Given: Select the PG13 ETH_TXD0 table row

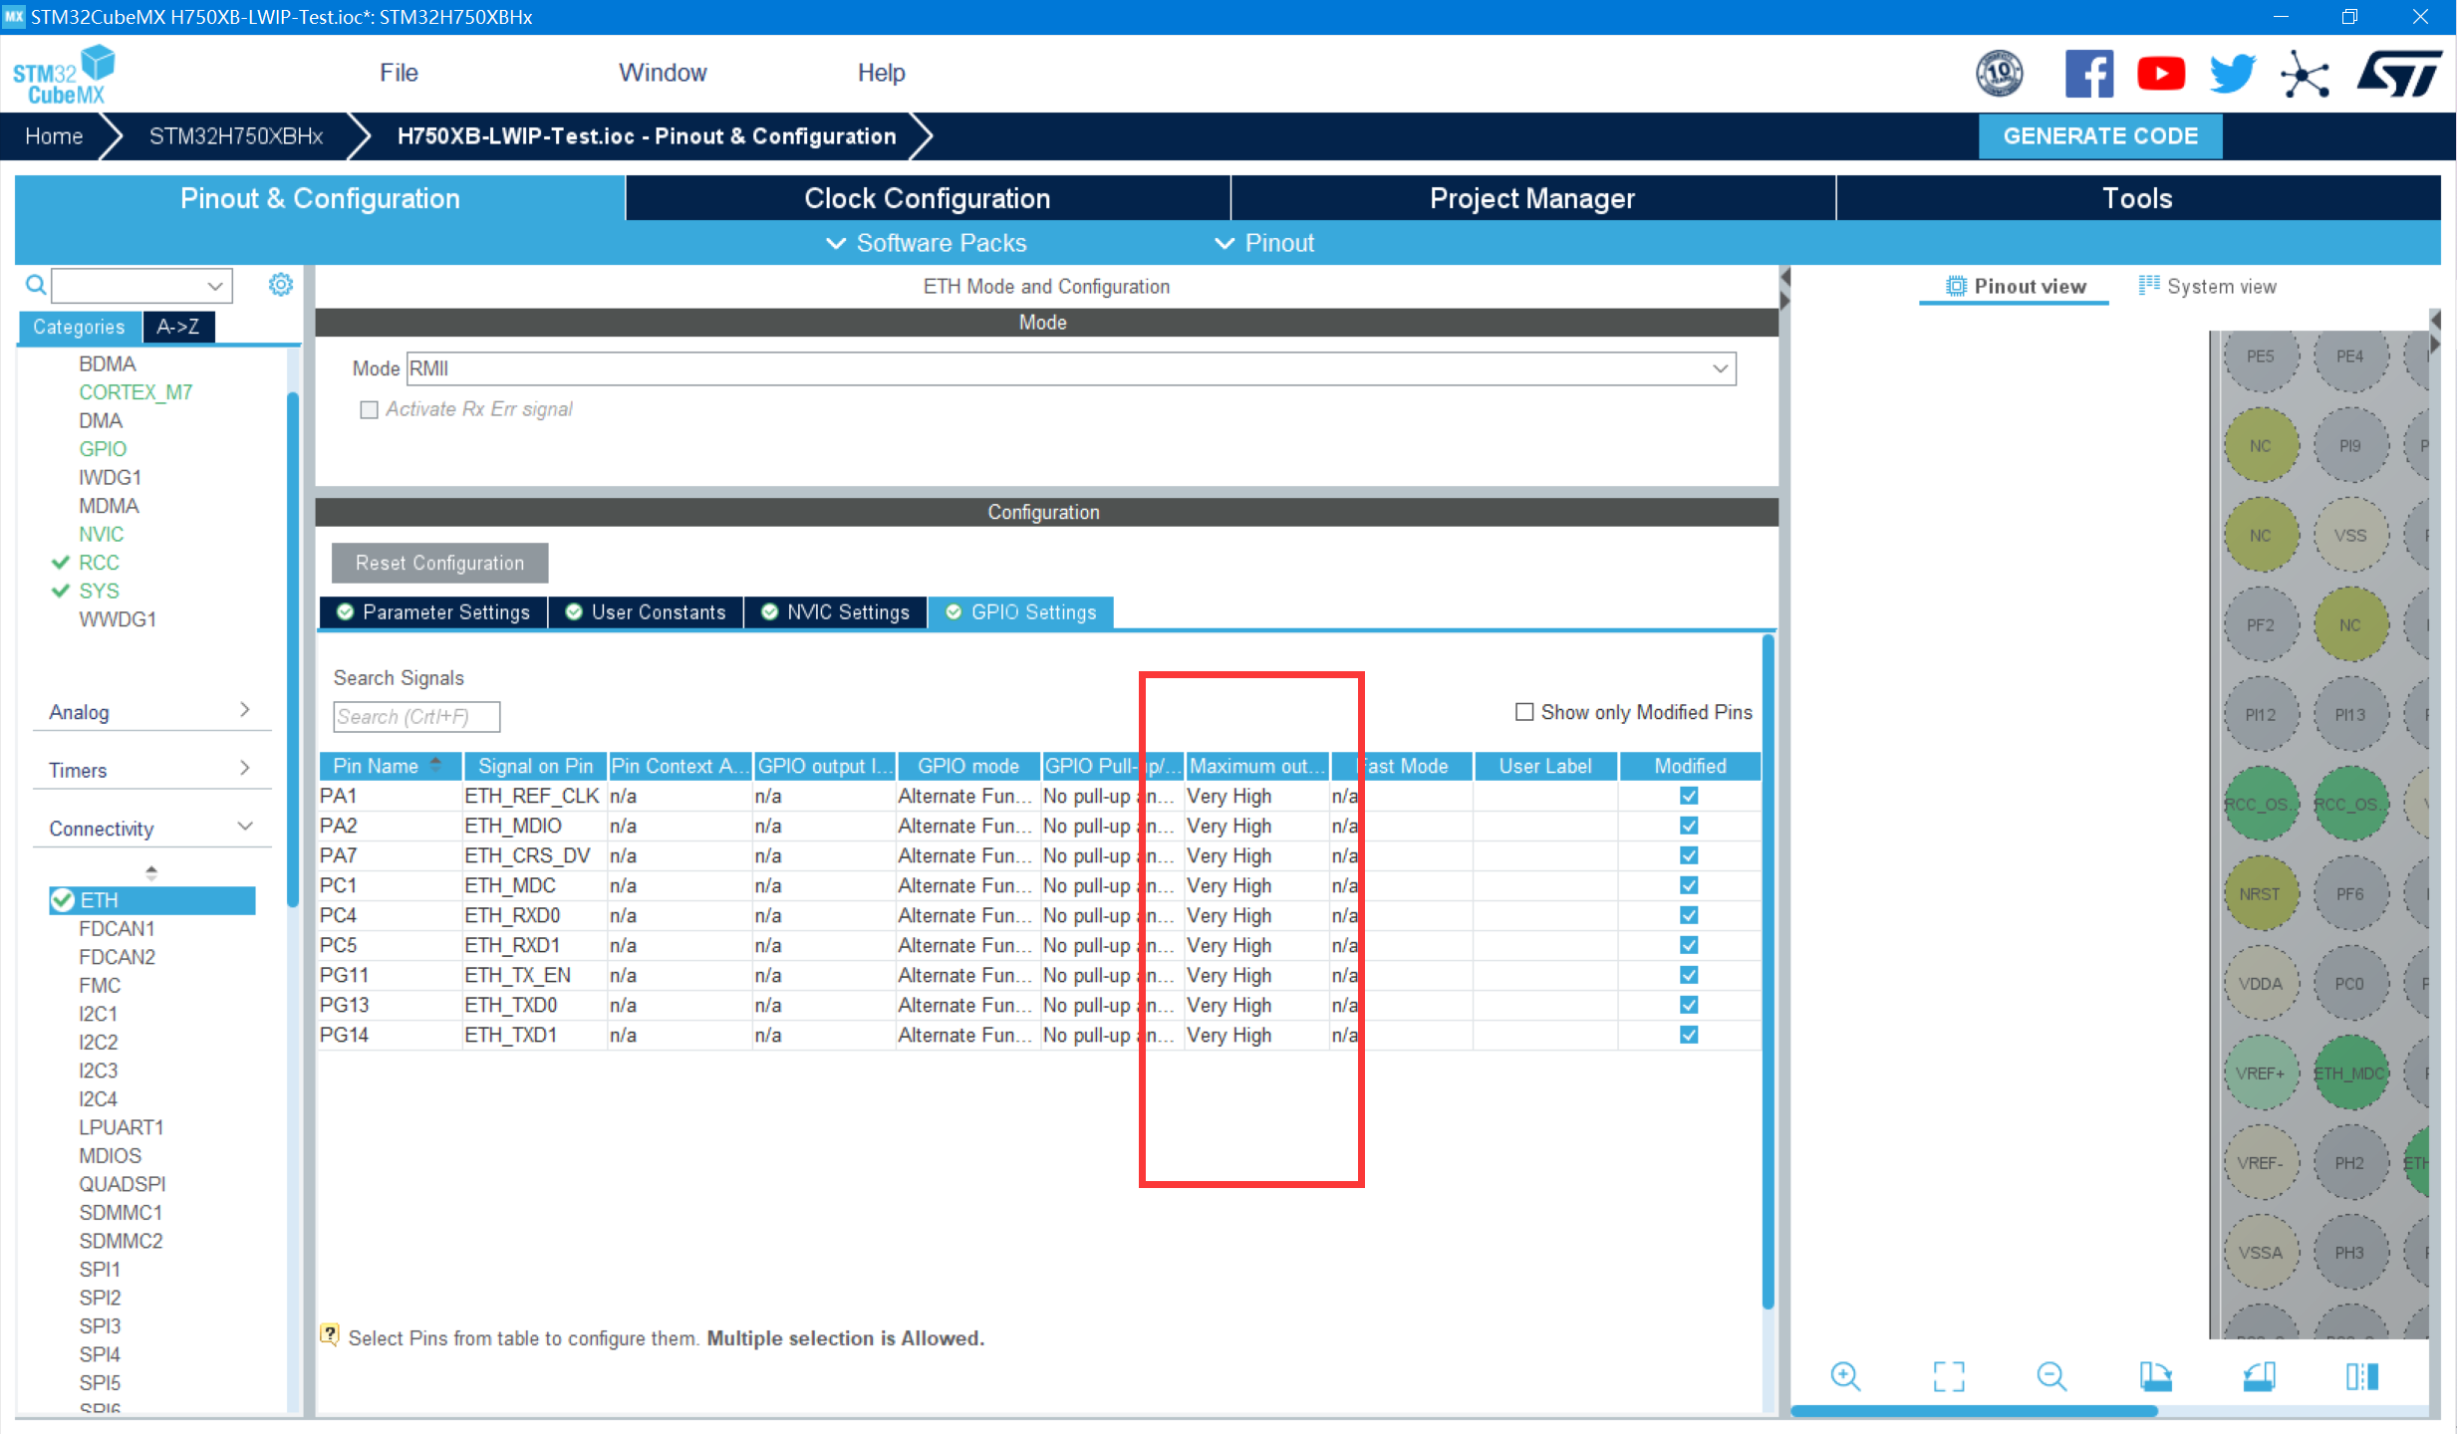Looking at the screenshot, I should [1039, 1005].
